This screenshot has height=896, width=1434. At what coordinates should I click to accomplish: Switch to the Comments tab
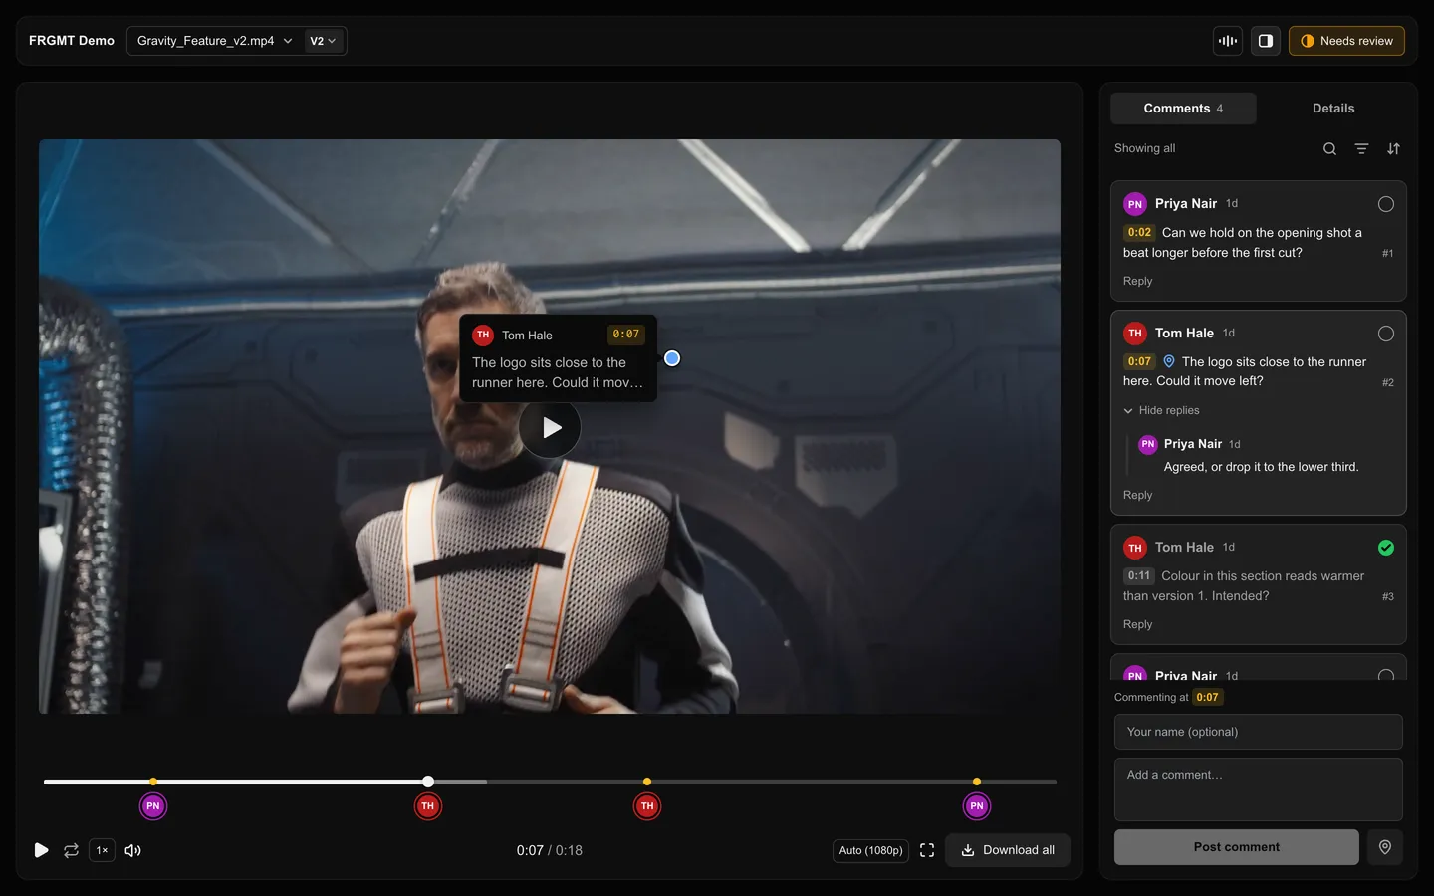1183,109
